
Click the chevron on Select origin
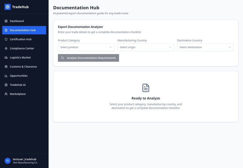pos(170,47)
